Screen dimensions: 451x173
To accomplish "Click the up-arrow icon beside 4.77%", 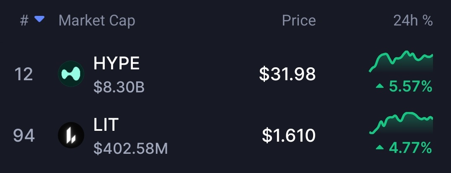I will pos(380,148).
